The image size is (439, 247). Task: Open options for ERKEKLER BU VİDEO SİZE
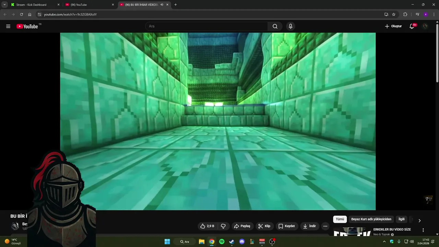click(x=423, y=230)
